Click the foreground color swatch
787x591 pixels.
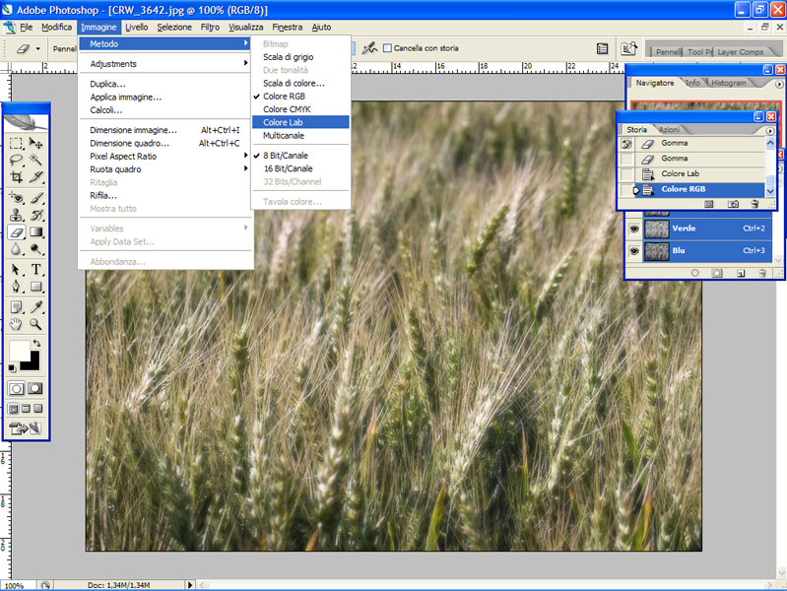click(19, 350)
